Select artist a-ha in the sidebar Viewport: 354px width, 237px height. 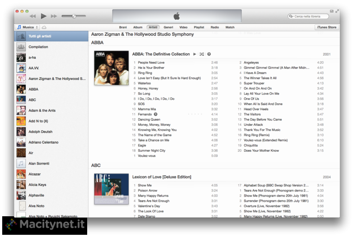tap(51, 57)
